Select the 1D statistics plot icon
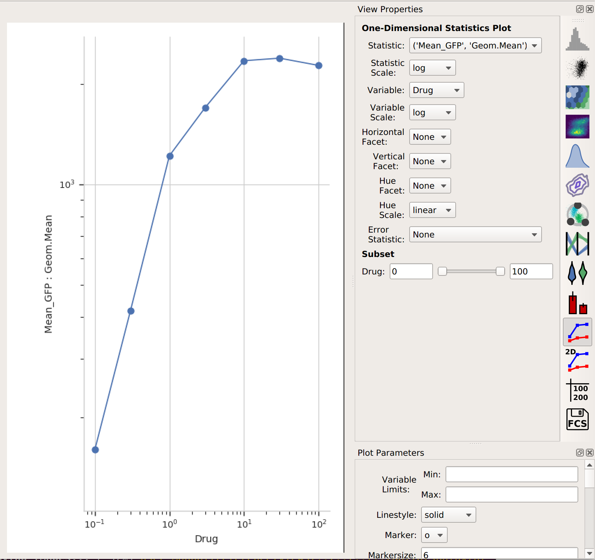The width and height of the screenshot is (595, 560). (x=577, y=332)
